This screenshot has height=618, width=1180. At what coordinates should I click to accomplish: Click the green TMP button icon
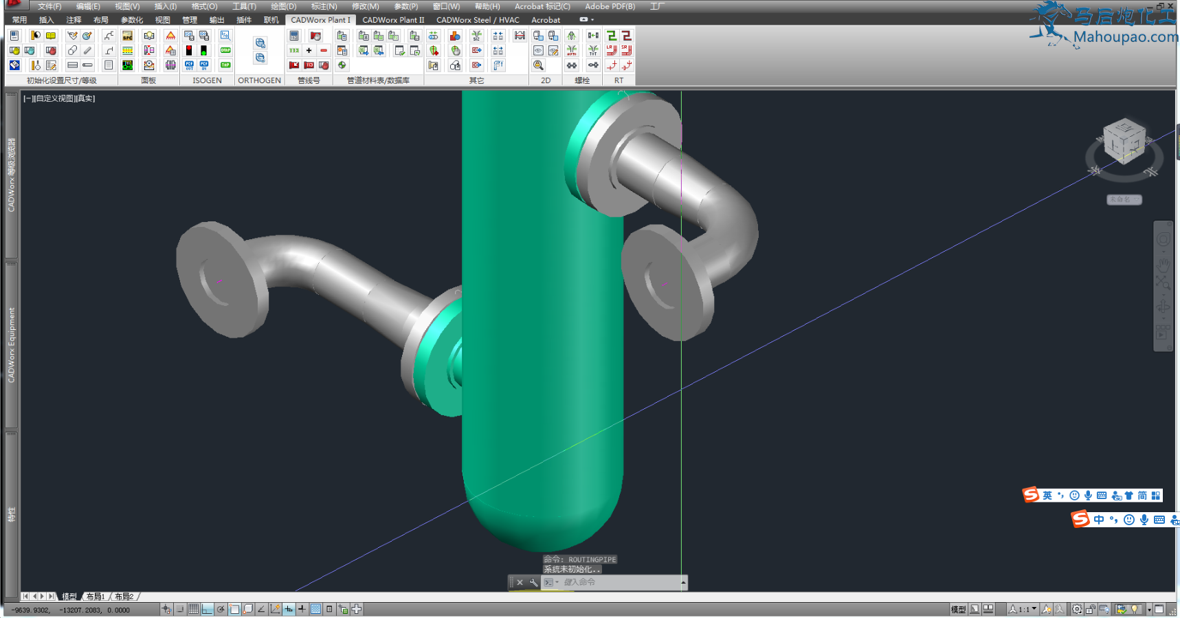[x=225, y=65]
